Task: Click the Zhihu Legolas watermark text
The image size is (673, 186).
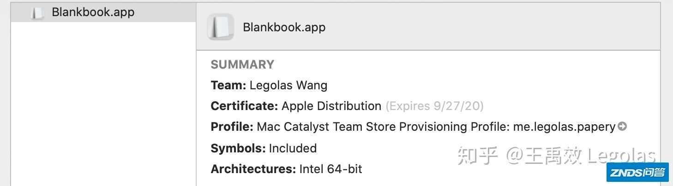Action: [556, 157]
